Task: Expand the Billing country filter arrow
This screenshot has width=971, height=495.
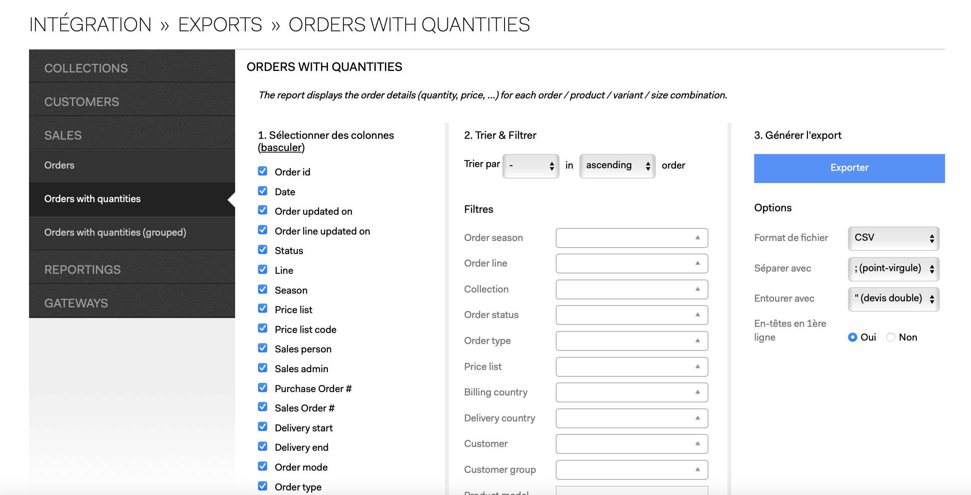Action: tap(697, 392)
